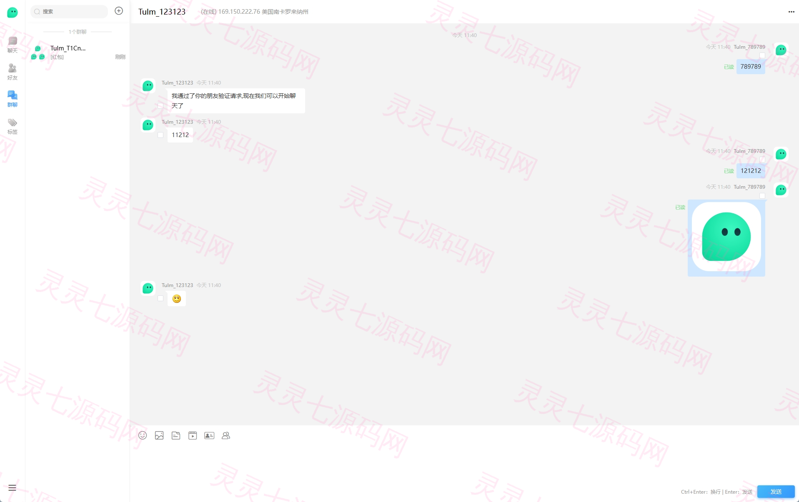Click Tulm_789789 avatar beside sent image
799x502 pixels.
(781, 190)
